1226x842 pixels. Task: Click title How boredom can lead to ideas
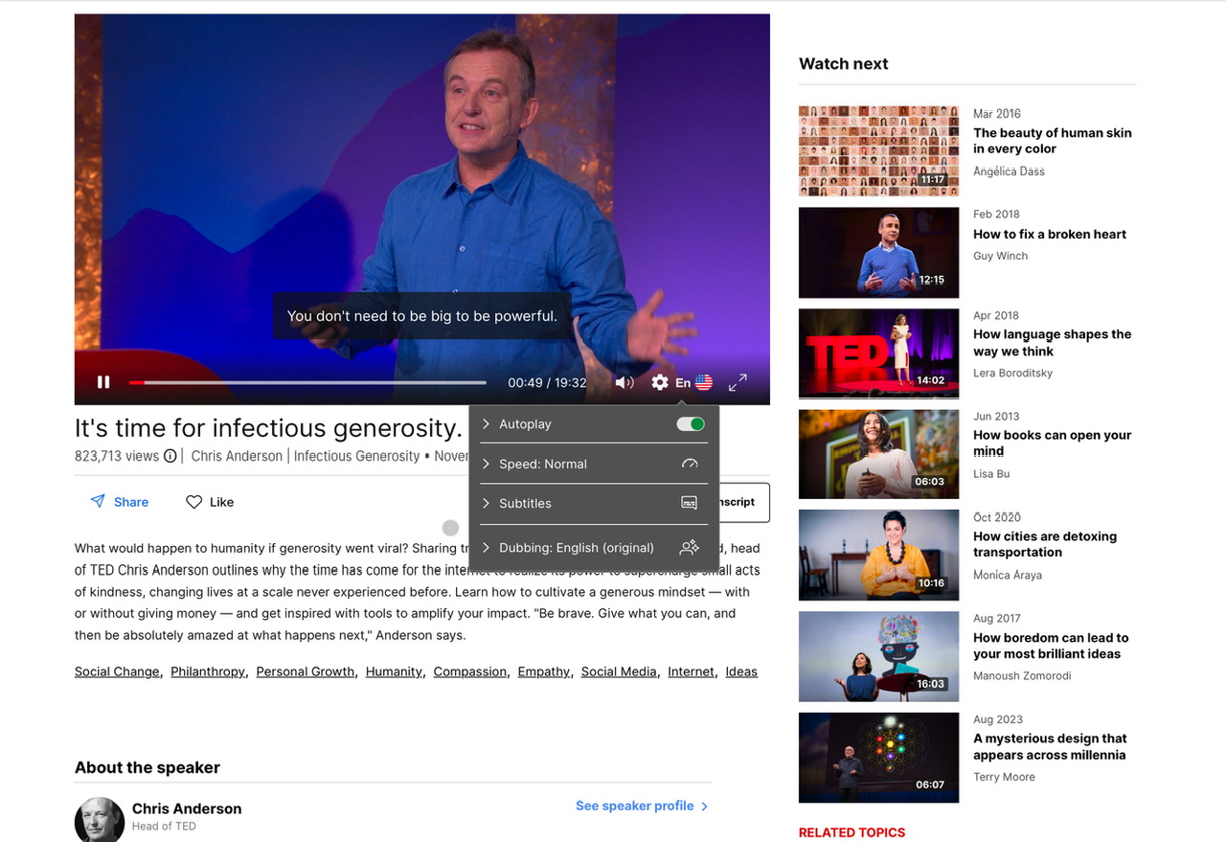(1051, 646)
